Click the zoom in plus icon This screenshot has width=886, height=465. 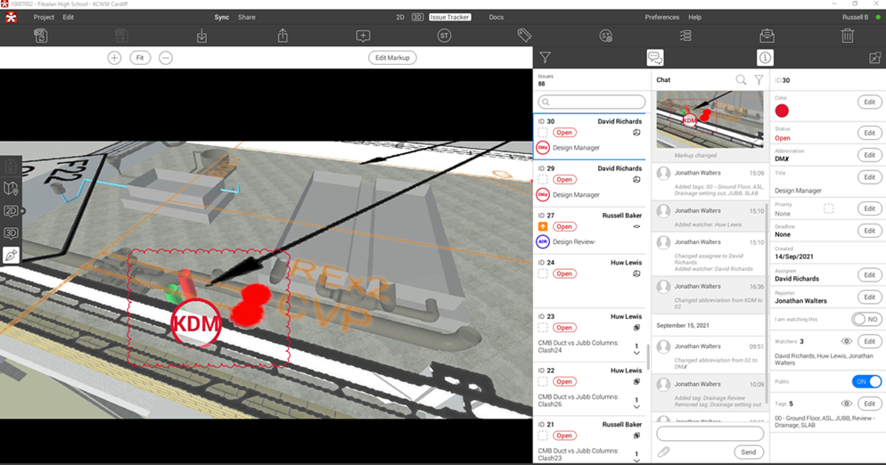pyautogui.click(x=114, y=58)
